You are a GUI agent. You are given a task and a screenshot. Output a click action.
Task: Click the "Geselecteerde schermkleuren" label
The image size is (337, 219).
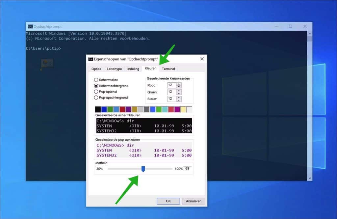tap(118, 115)
